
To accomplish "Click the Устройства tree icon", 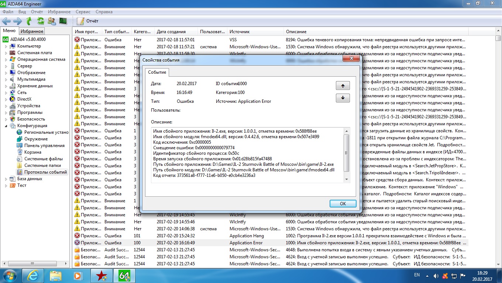I will click(x=13, y=106).
